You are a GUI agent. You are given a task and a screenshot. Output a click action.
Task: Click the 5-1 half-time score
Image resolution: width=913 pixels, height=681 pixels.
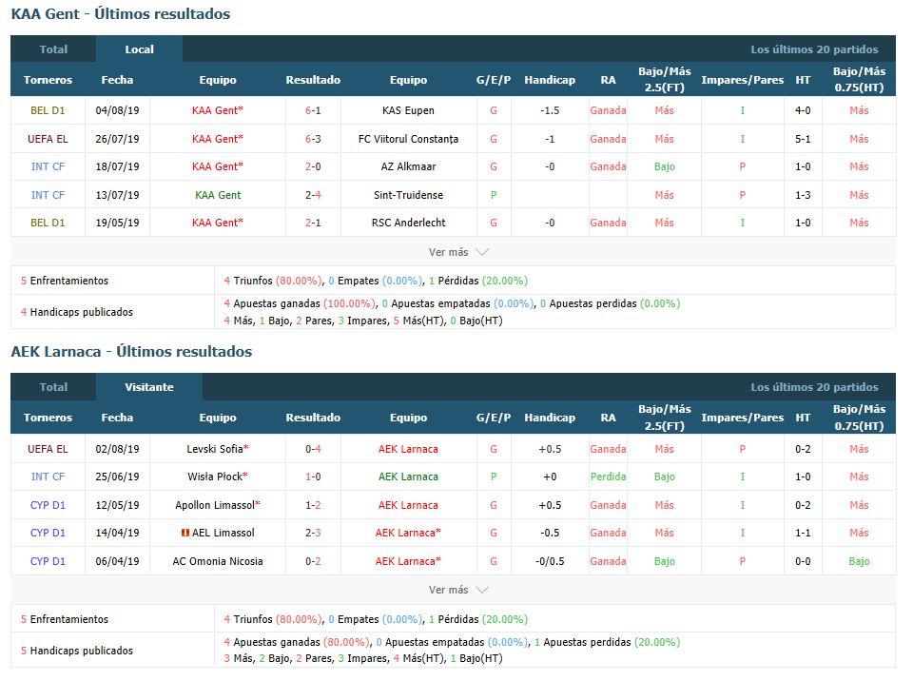[x=803, y=139]
